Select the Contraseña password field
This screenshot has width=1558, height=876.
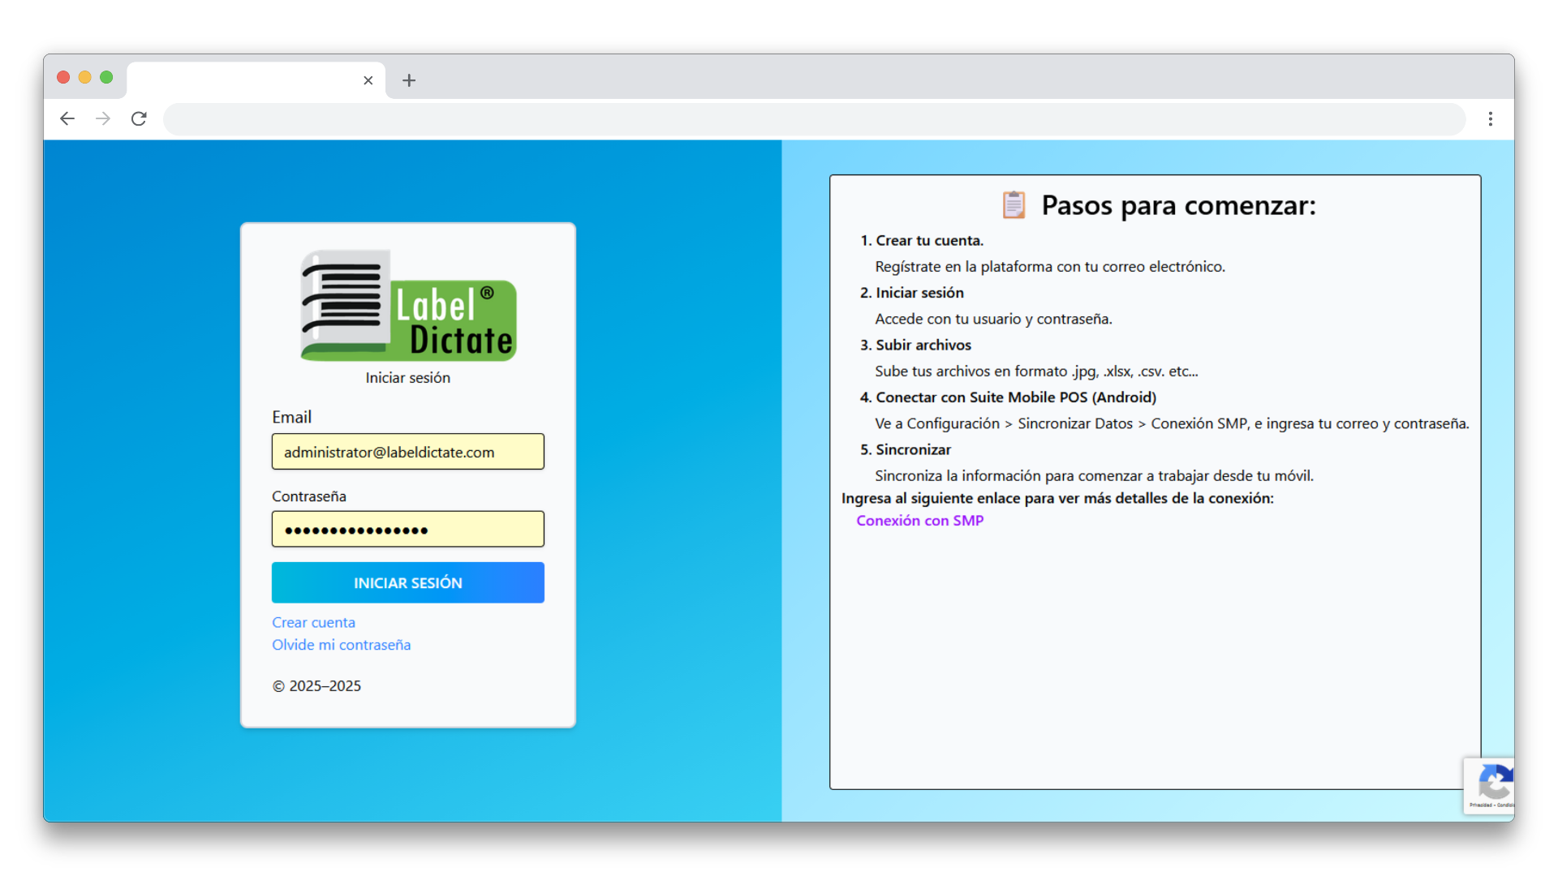[407, 529]
